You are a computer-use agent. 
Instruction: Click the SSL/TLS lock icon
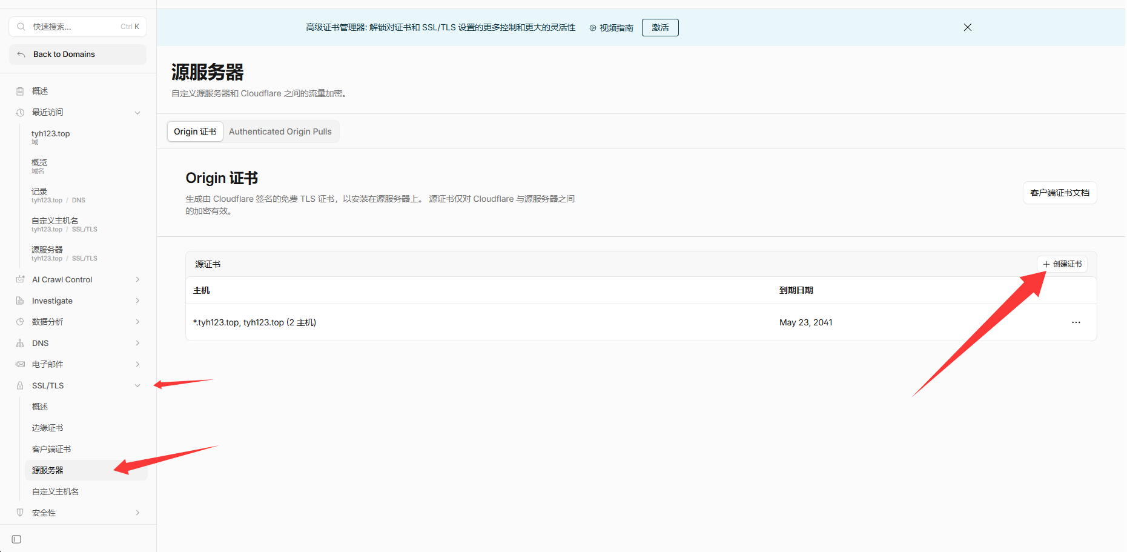pos(20,385)
